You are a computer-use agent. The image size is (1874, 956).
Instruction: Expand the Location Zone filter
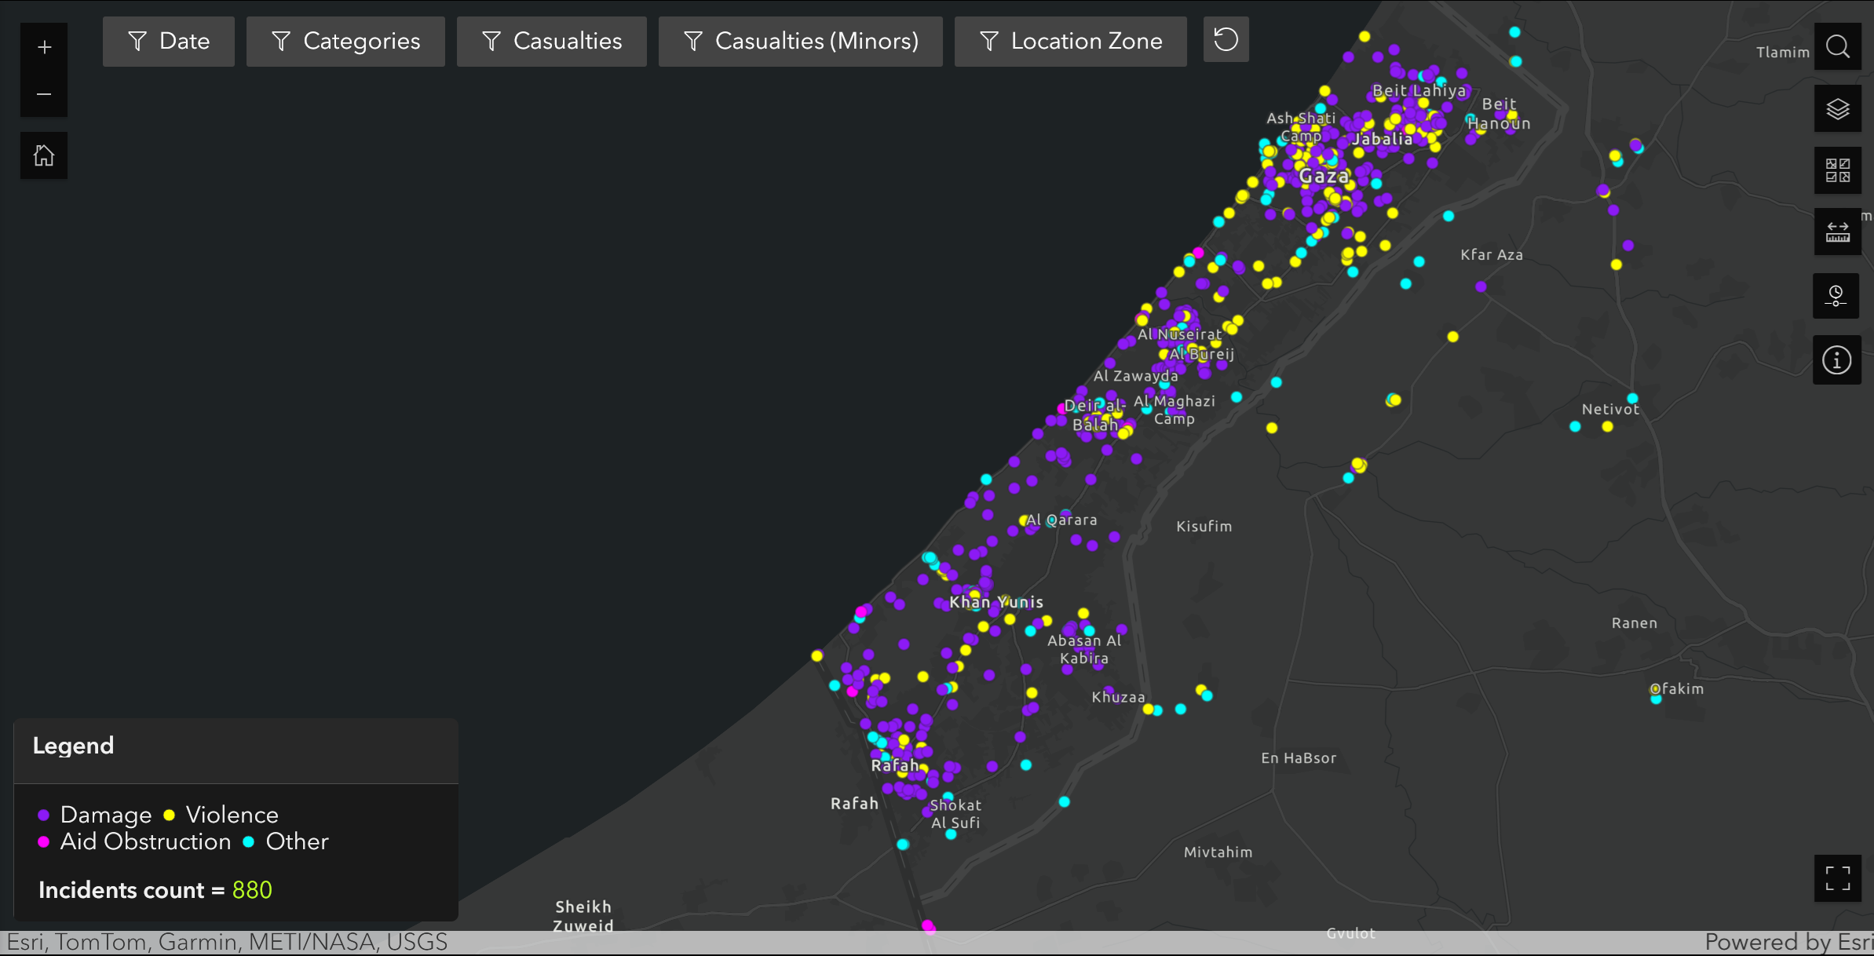1071,41
